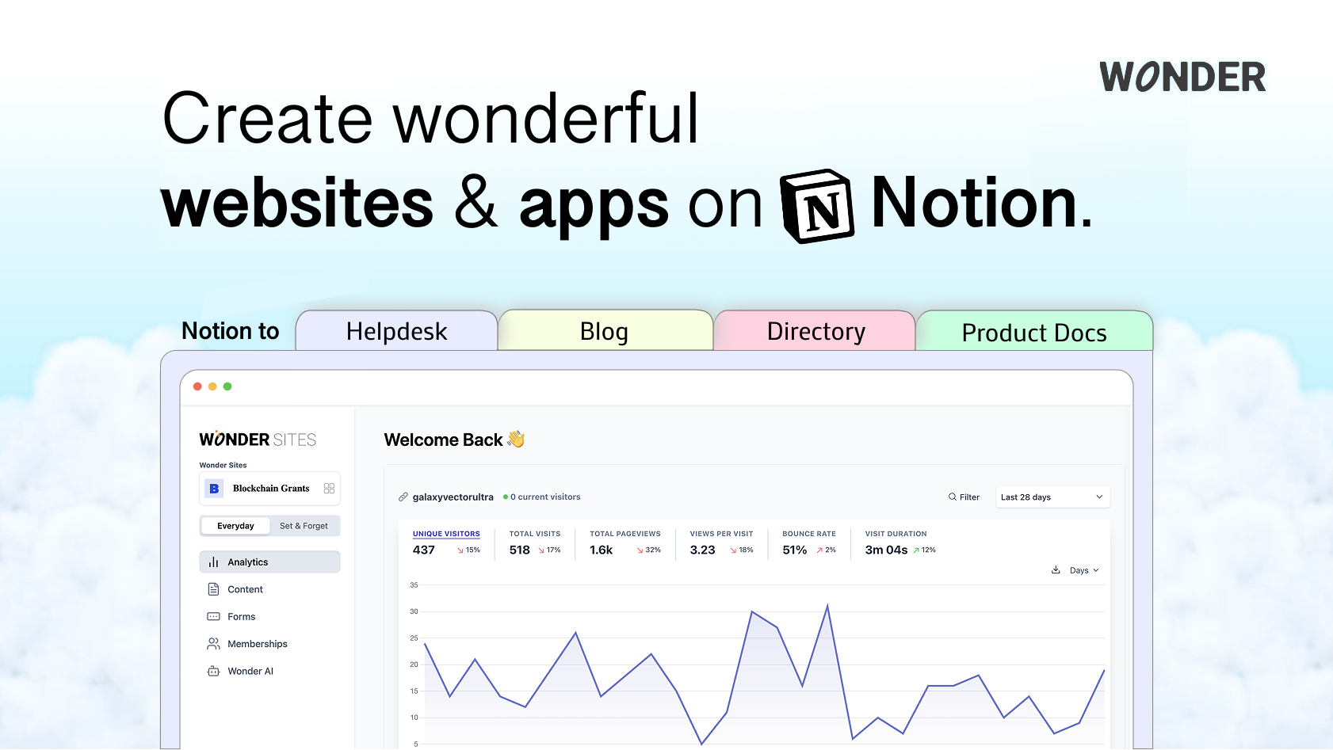Open the Last 28 days dropdown

click(1052, 497)
